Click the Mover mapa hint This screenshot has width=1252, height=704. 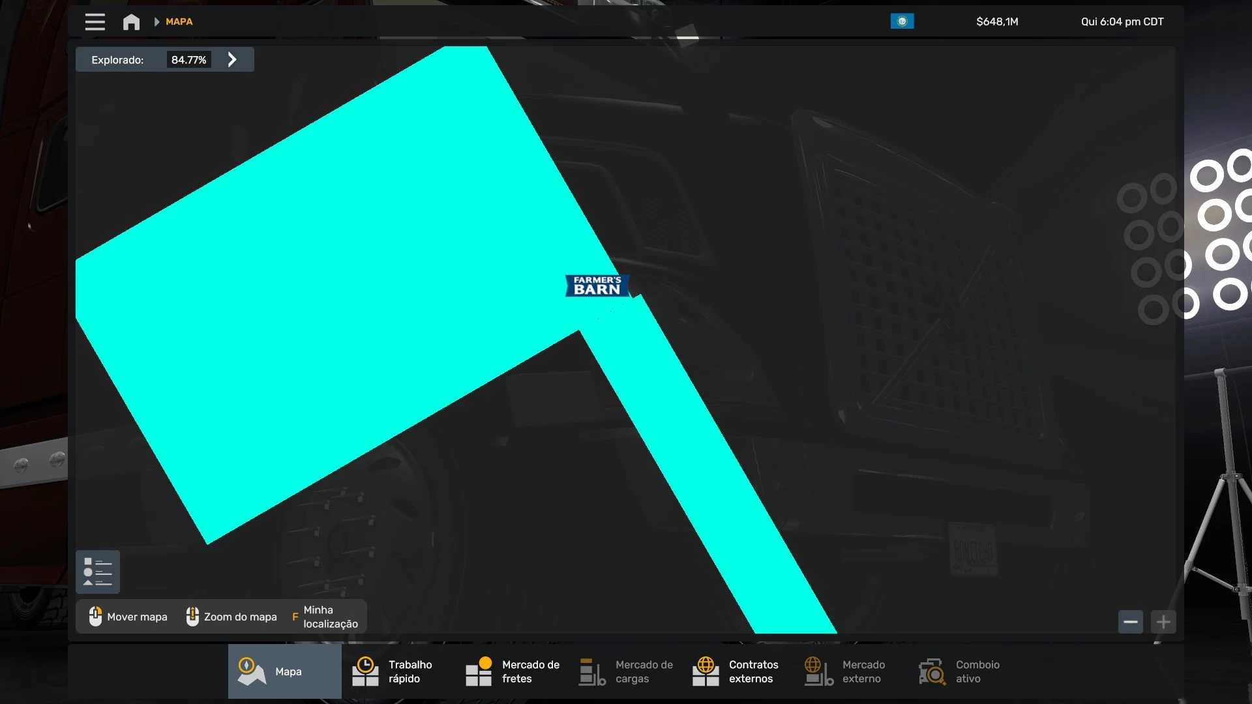tap(128, 617)
